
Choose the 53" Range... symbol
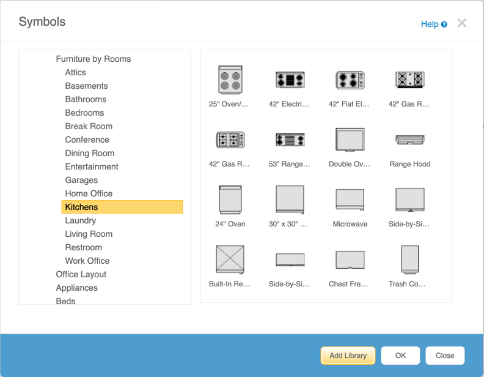click(290, 140)
